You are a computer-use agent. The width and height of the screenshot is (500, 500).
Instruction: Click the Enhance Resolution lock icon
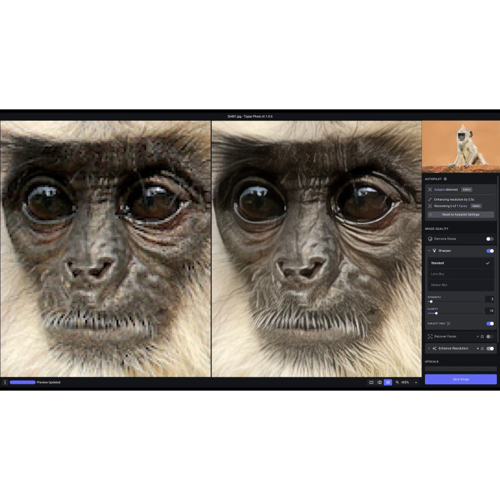482,348
